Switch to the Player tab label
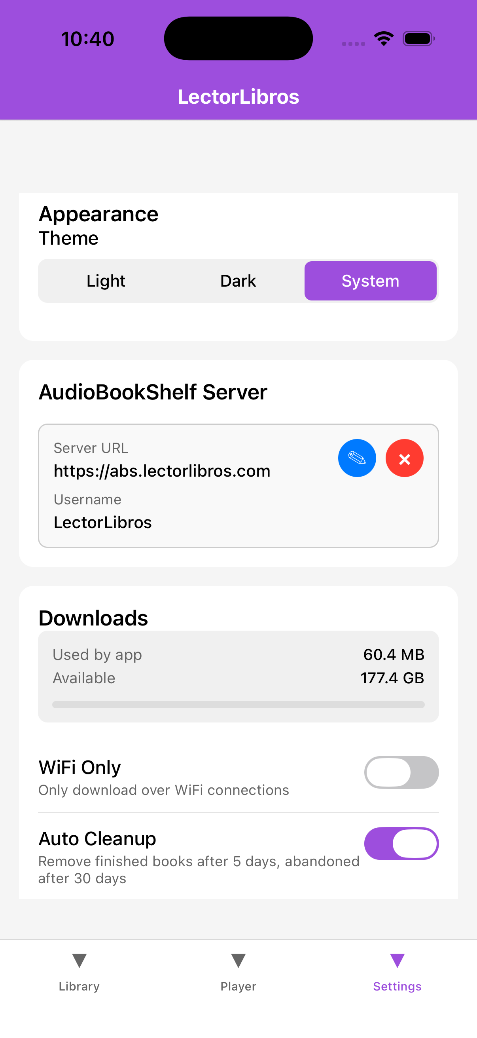 pos(238,986)
